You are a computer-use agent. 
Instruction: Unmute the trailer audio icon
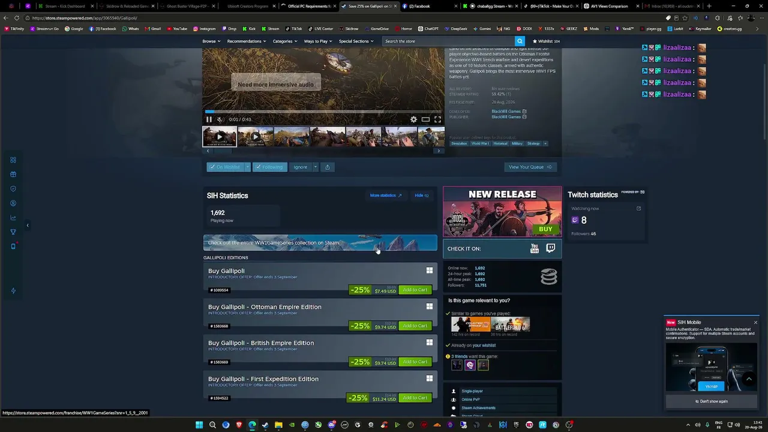(220, 119)
